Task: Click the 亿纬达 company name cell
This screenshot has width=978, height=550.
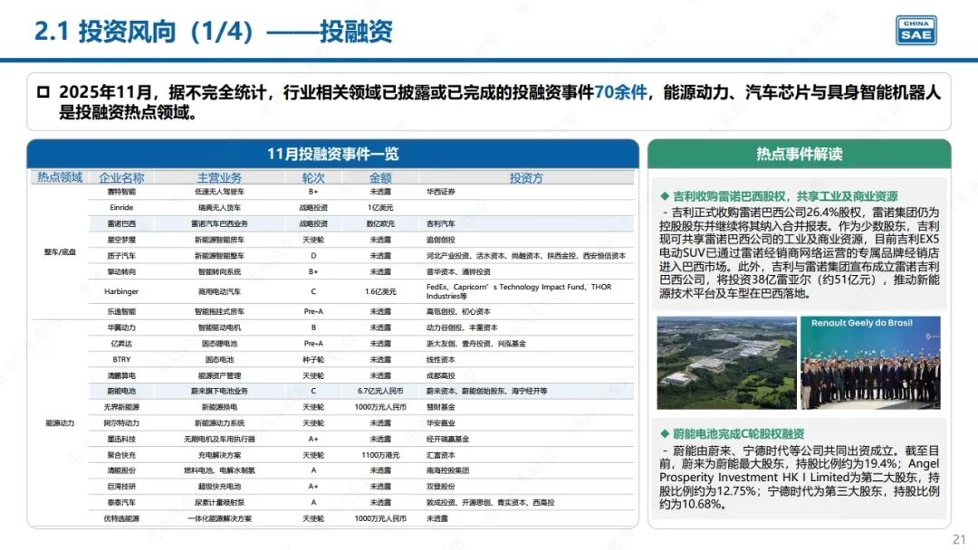Action: click(x=121, y=343)
